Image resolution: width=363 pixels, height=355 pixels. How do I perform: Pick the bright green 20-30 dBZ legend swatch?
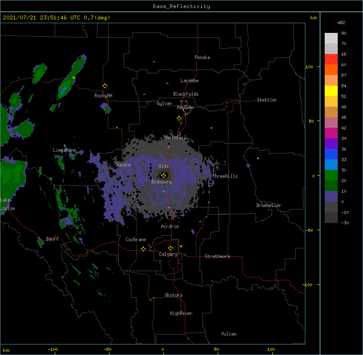(x=331, y=175)
